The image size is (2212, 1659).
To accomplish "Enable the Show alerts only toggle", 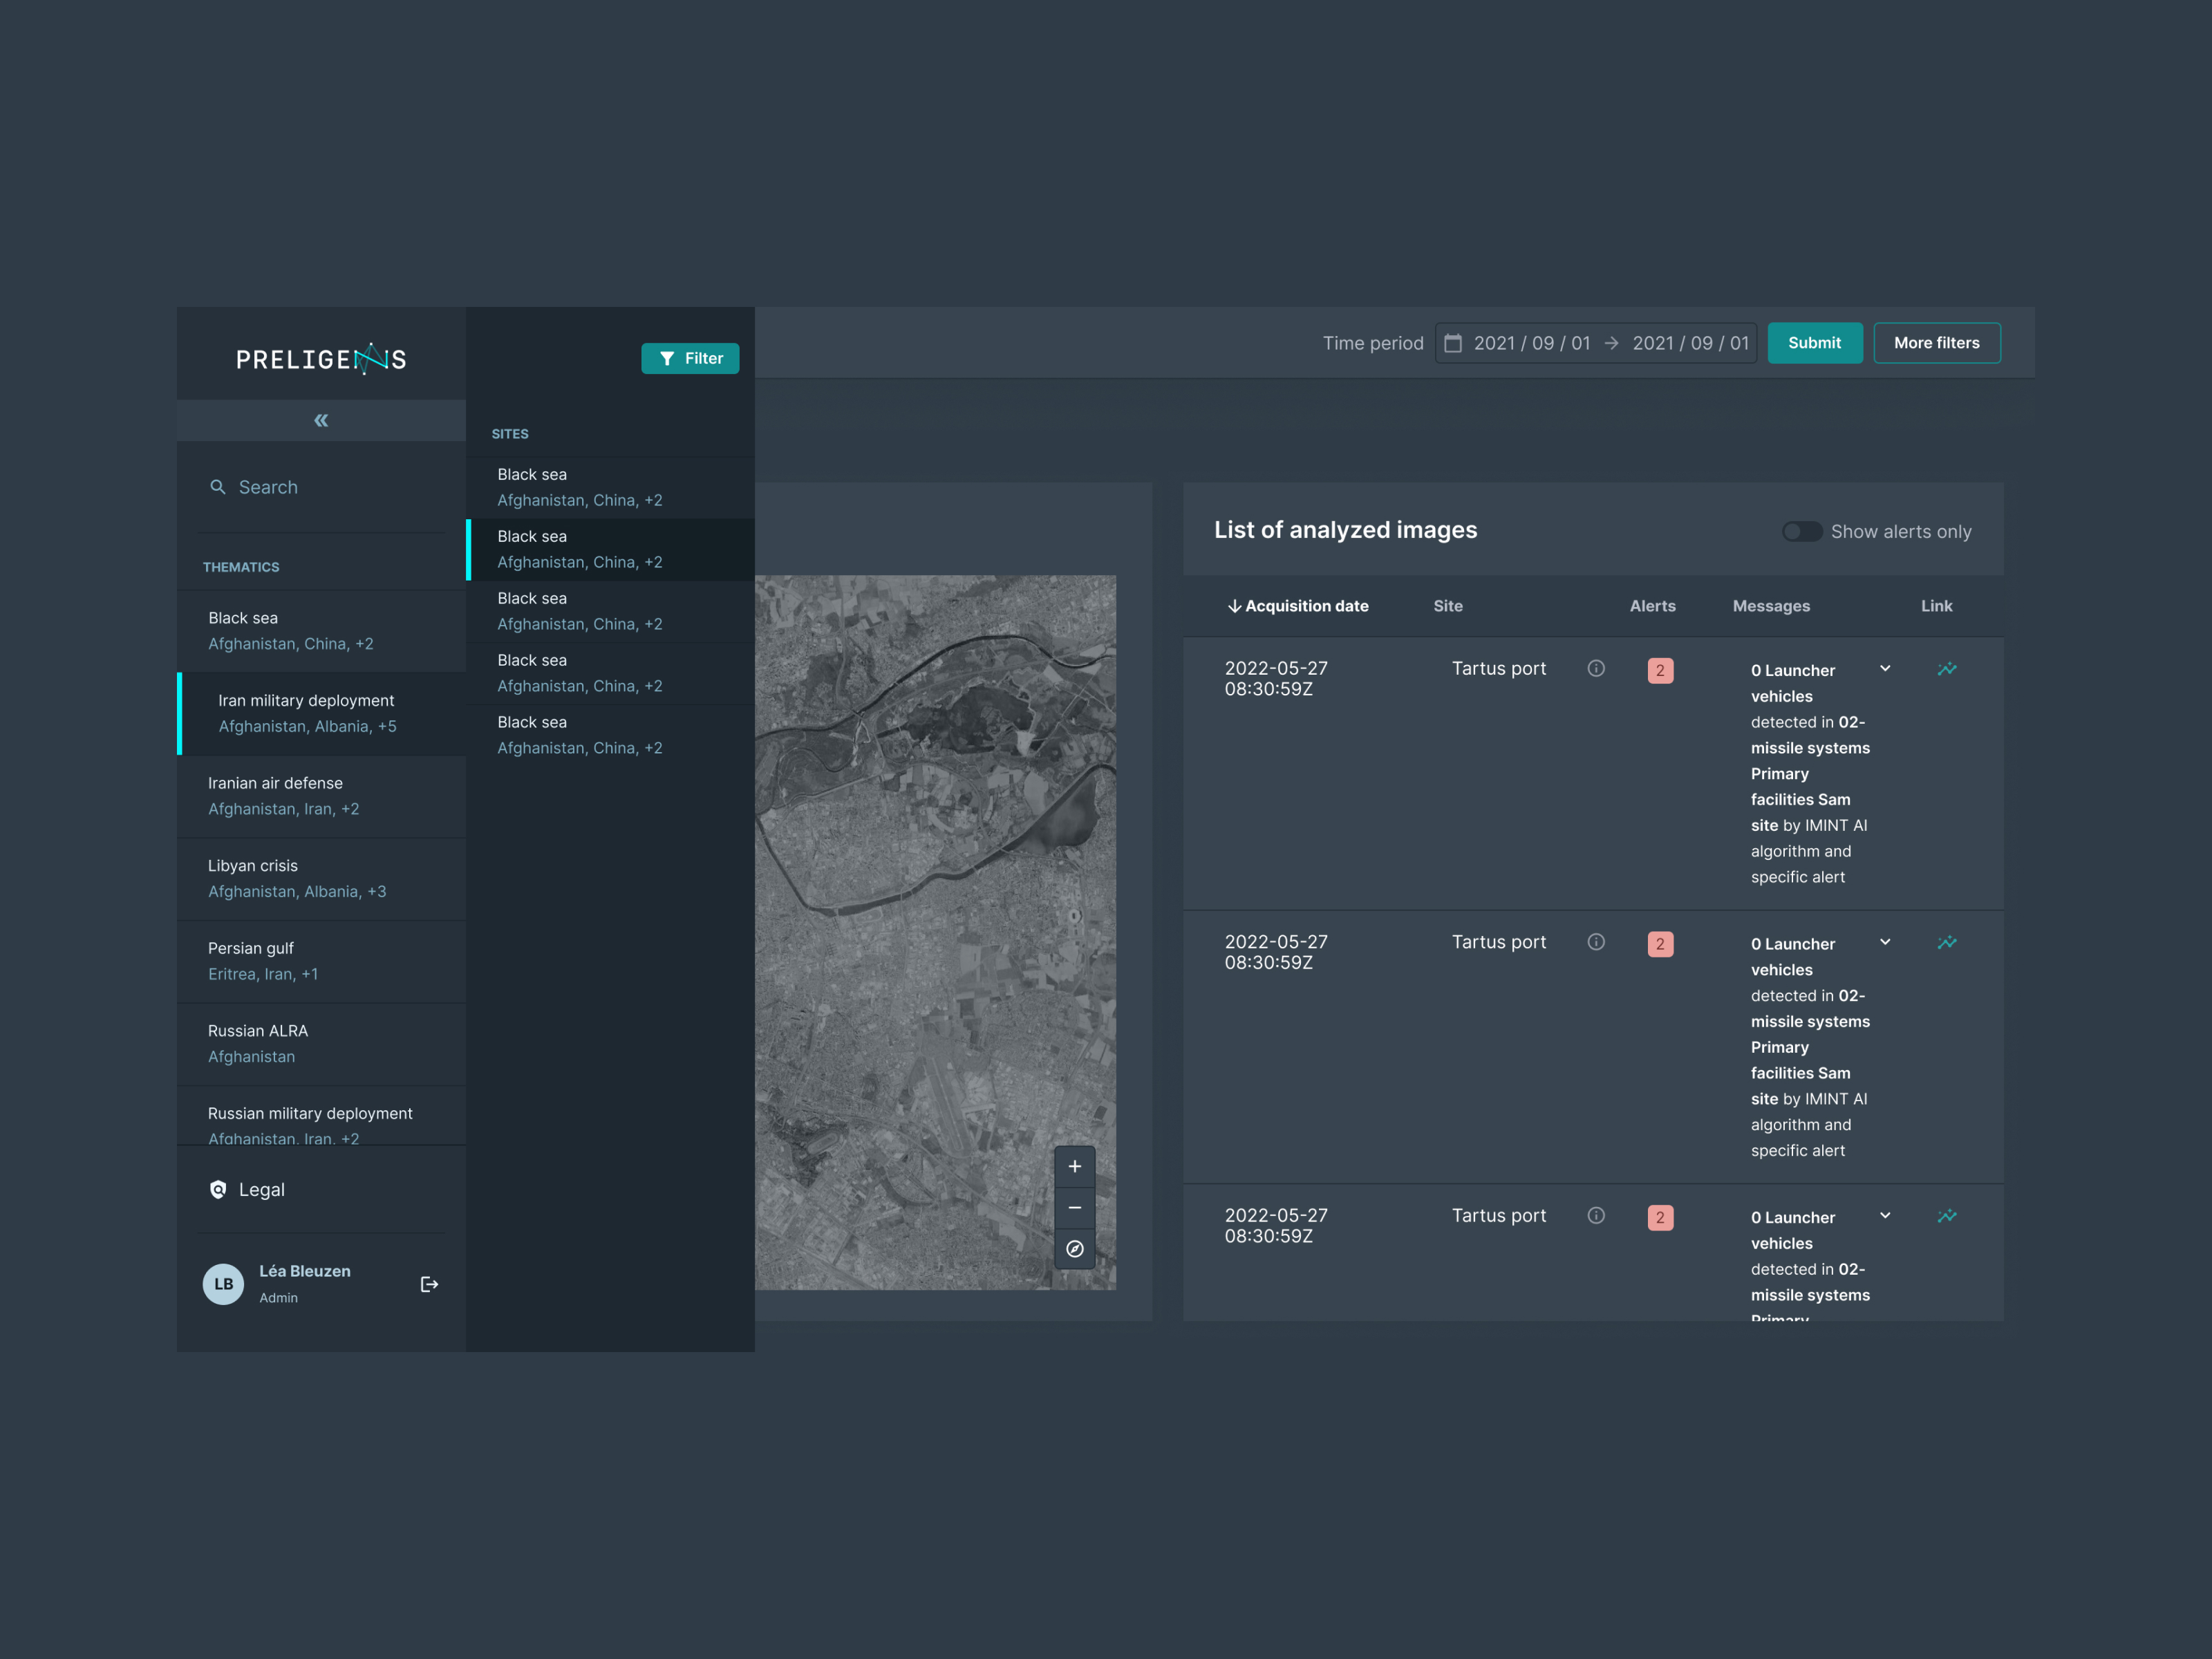I will [1801, 531].
